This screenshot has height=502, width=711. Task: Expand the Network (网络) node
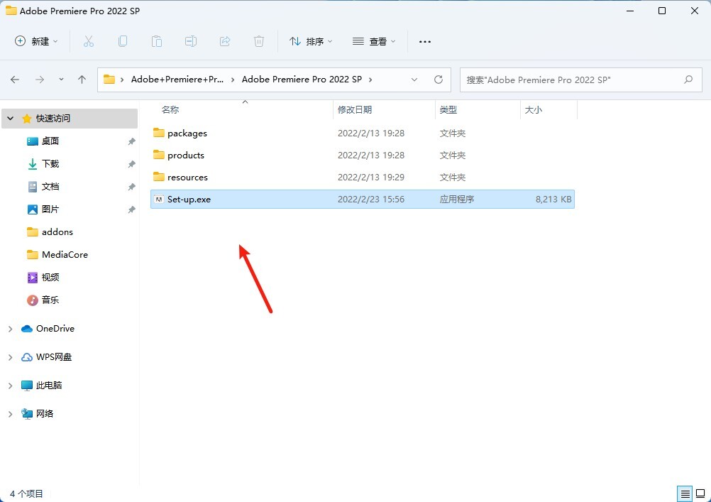[x=11, y=414]
